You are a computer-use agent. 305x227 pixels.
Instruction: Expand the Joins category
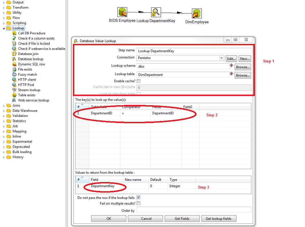click(3, 105)
